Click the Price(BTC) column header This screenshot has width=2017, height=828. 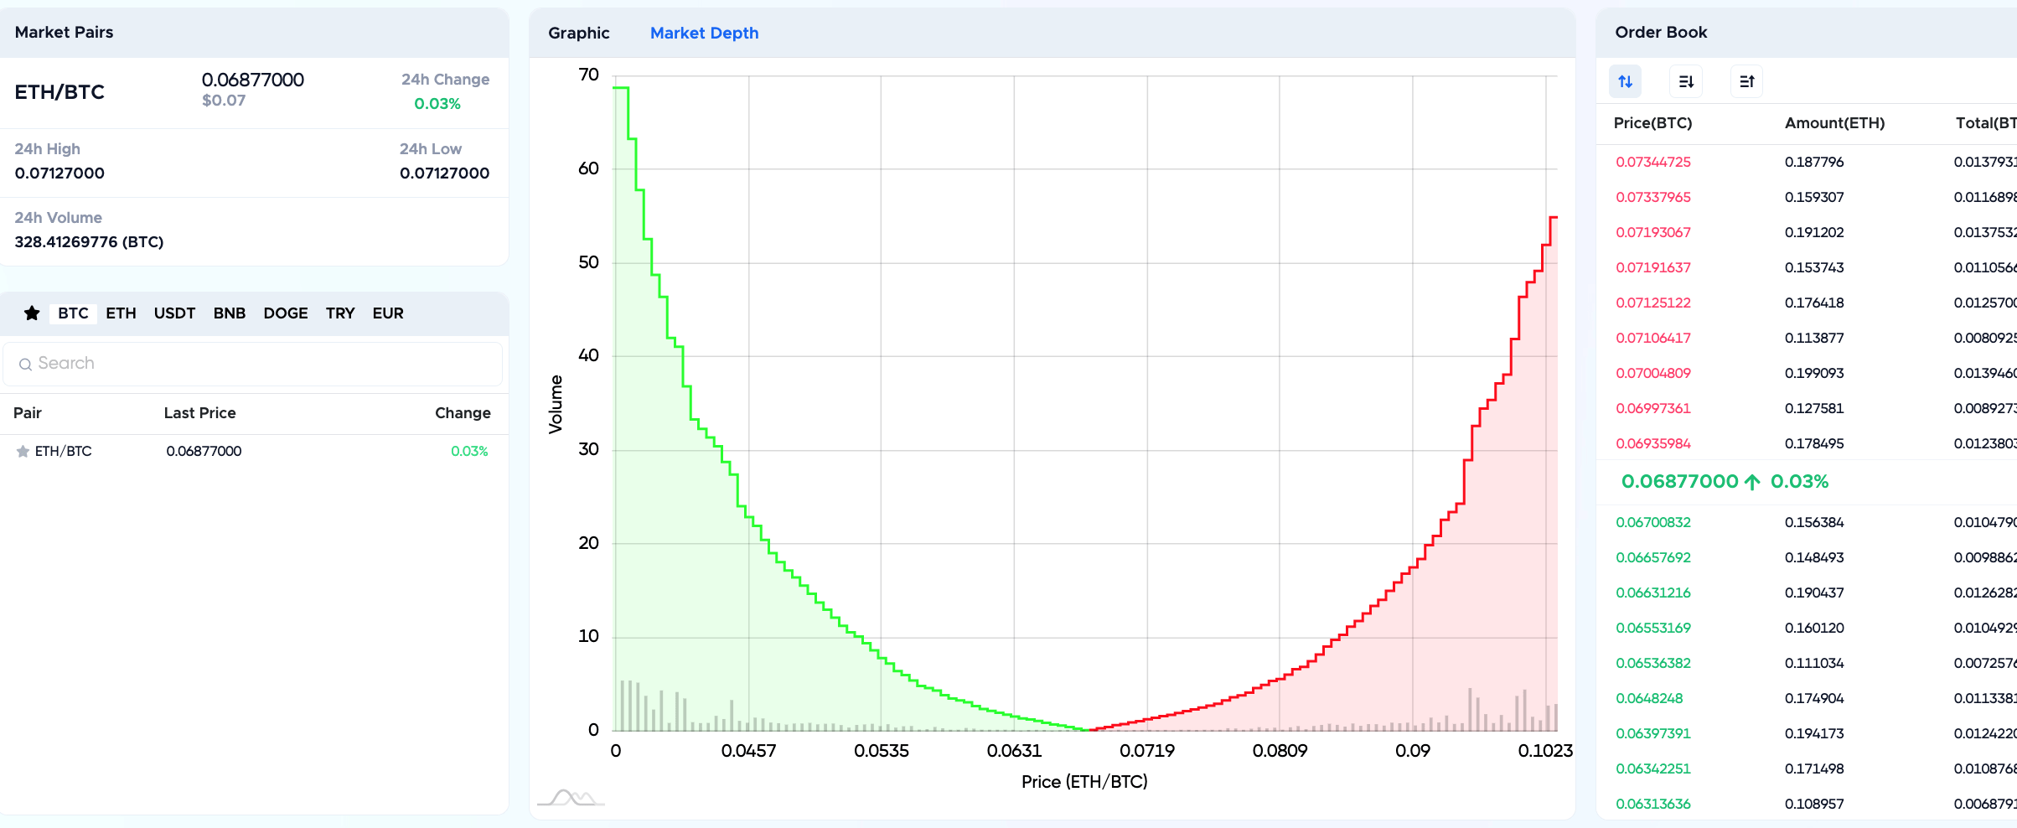1652,123
